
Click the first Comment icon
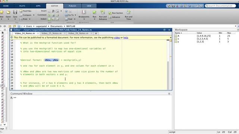49,15
